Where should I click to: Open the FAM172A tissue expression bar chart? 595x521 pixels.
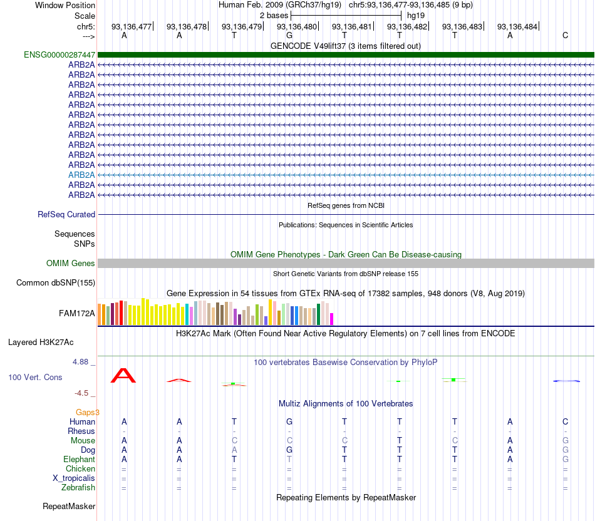tap(215, 312)
